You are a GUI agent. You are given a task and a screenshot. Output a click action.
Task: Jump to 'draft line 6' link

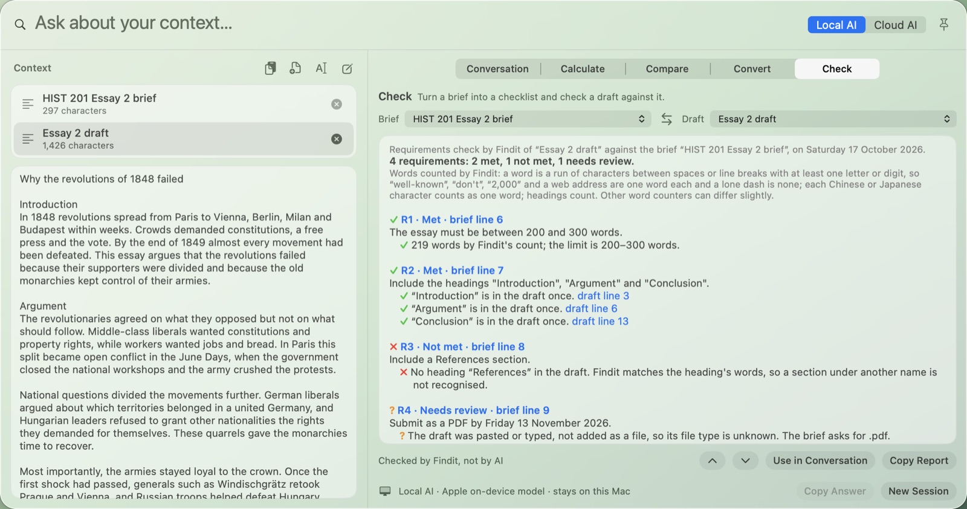pos(591,308)
